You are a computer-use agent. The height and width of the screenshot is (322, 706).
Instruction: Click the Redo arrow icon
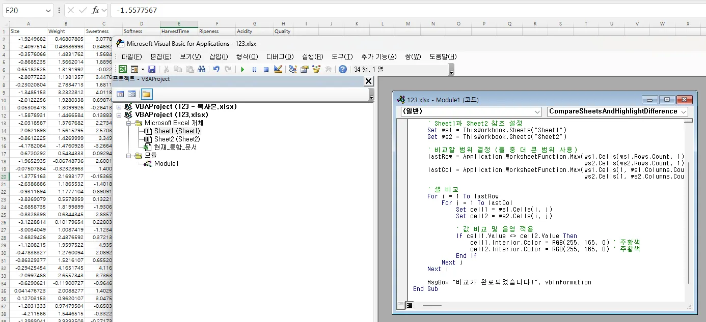[x=228, y=69]
